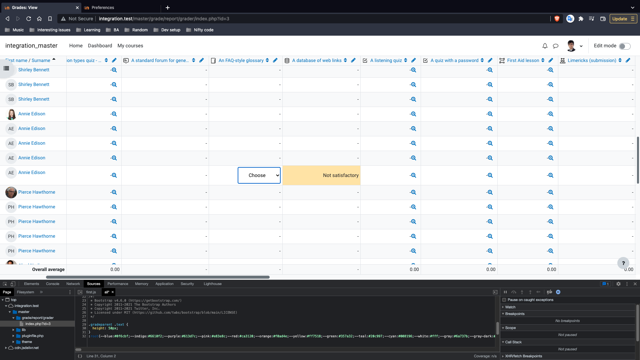Edit First Aid lesson column pencil icon

[x=551, y=60]
